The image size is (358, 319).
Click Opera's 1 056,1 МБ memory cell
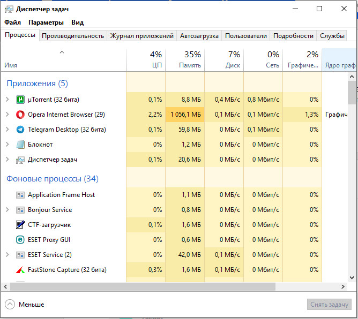[185, 115]
